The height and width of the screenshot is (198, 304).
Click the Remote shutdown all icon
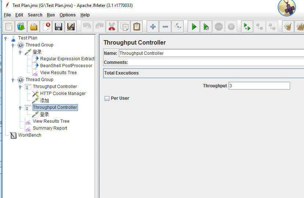(x=272, y=27)
